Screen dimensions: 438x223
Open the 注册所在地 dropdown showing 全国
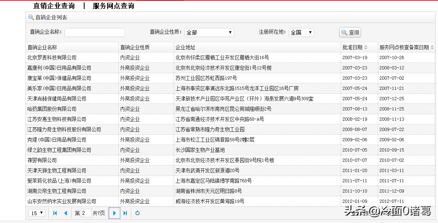pyautogui.click(x=301, y=32)
